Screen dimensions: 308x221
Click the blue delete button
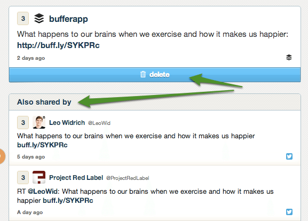click(155, 75)
